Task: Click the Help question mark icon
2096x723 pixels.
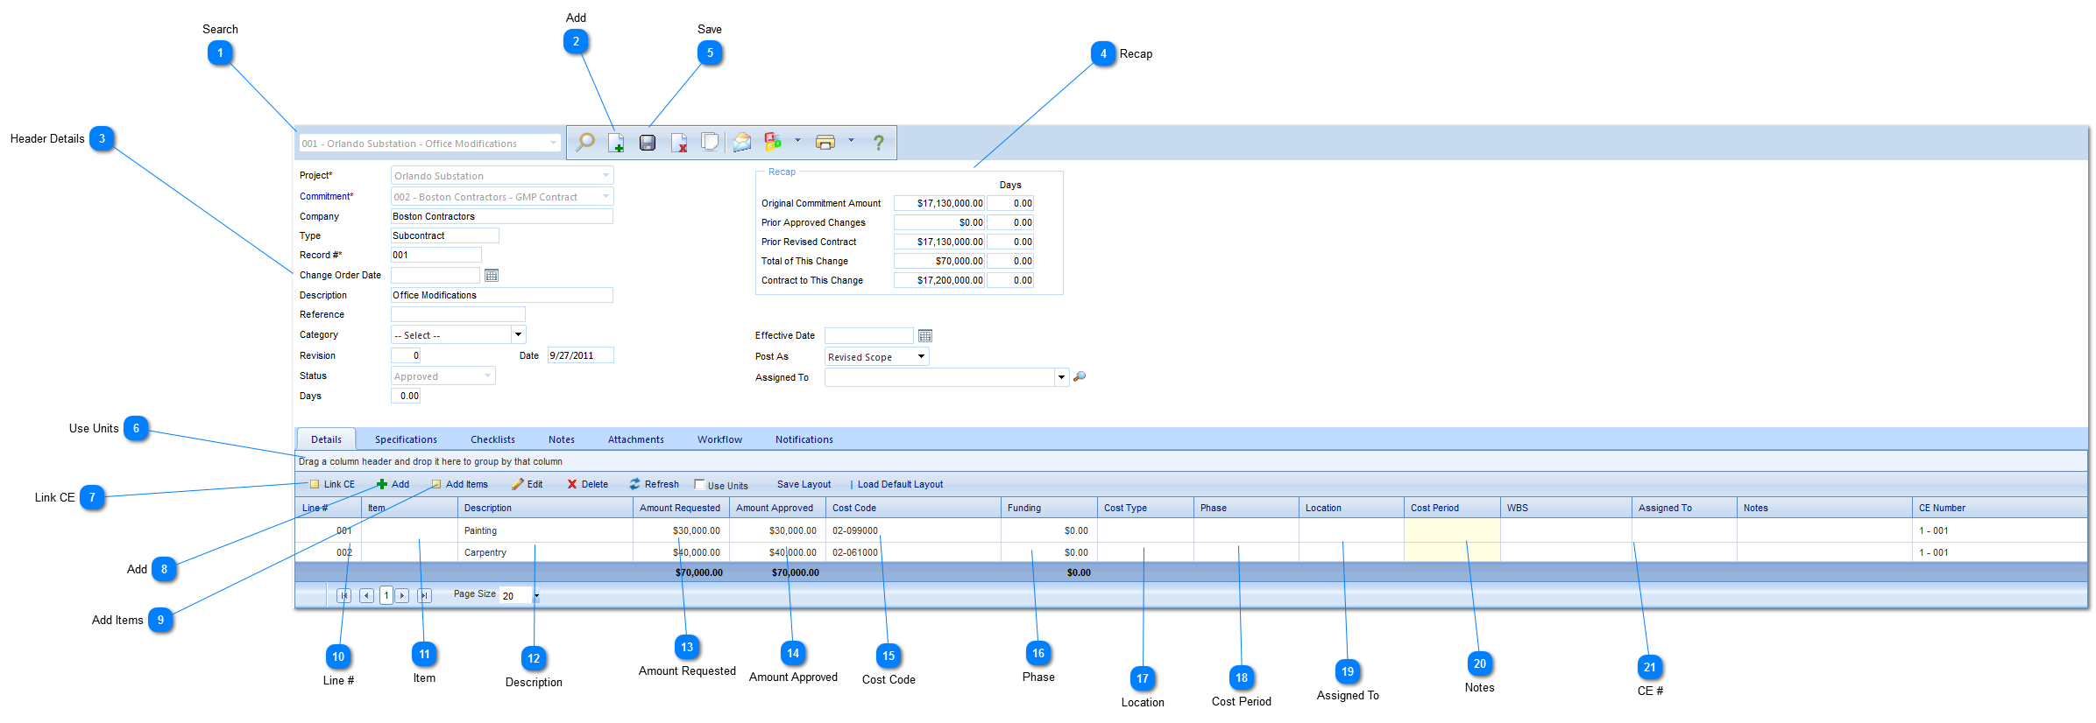Action: coord(878,143)
